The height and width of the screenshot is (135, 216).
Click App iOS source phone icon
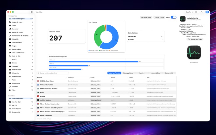click(x=10, y=105)
